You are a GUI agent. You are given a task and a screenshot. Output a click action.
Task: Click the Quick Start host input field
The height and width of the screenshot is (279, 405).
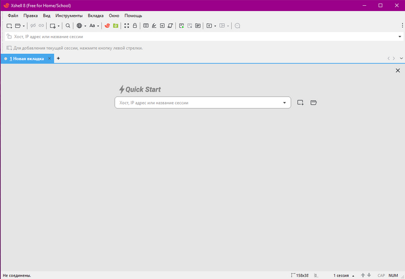197,102
